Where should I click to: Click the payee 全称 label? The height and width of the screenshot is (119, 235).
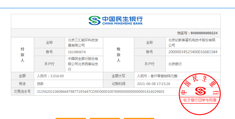click(150, 43)
